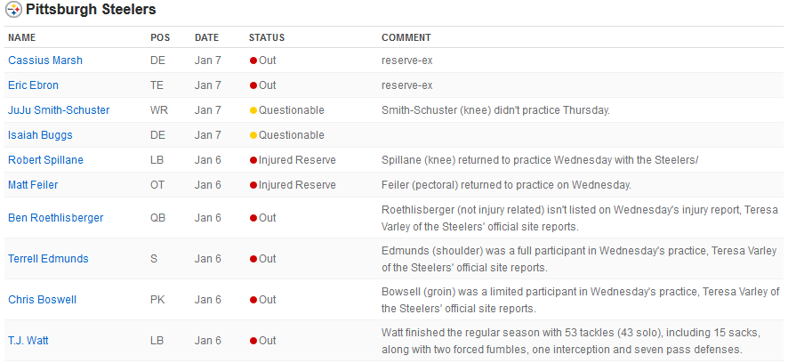Click Chris Boswell name link

point(42,300)
